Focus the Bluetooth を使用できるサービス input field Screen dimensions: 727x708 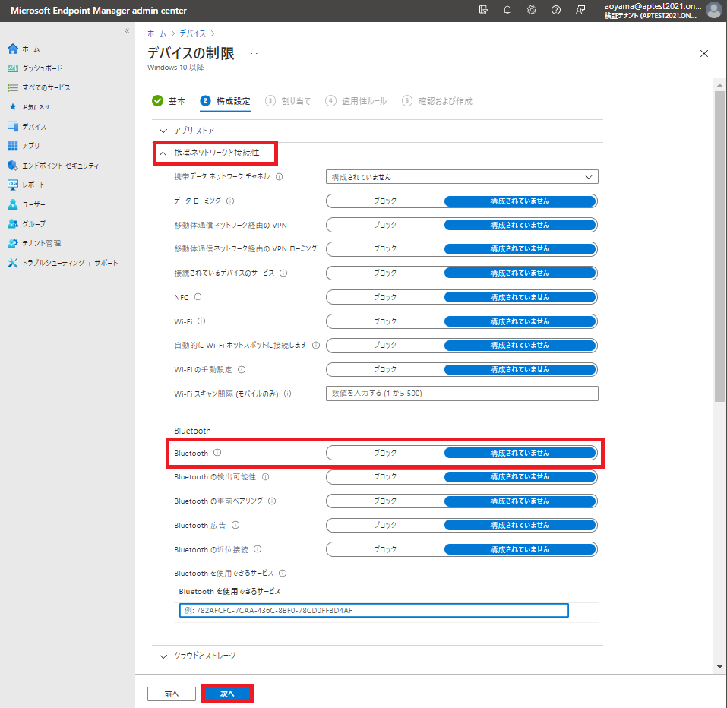(x=374, y=610)
